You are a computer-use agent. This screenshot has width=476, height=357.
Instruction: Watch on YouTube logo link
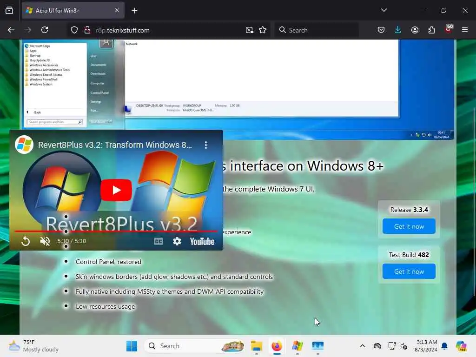click(x=202, y=242)
